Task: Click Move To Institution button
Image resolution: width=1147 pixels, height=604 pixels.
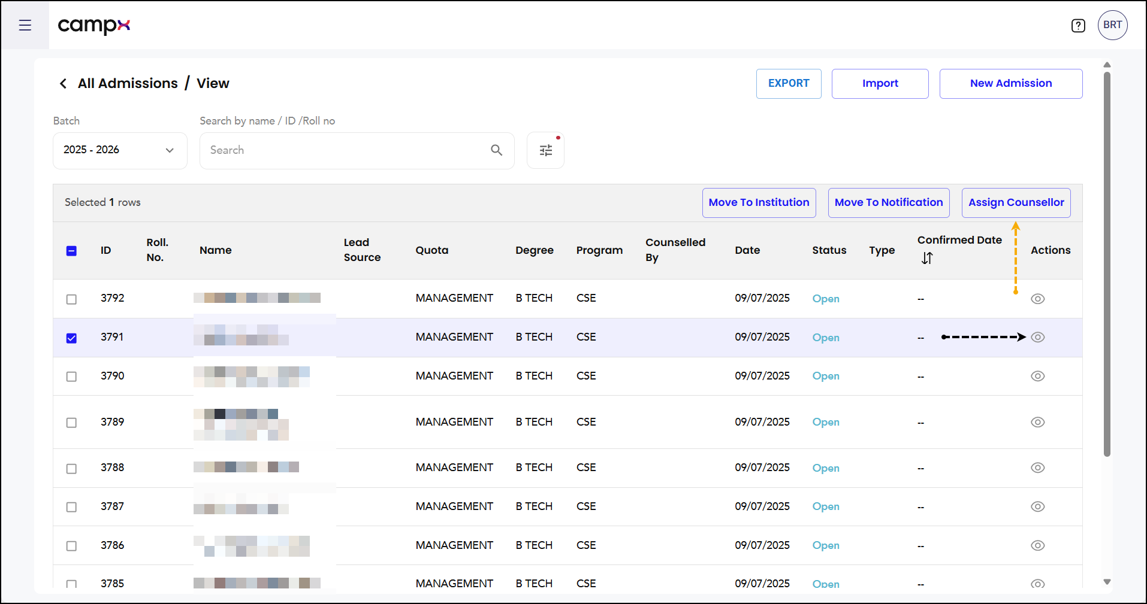Action: (x=759, y=203)
